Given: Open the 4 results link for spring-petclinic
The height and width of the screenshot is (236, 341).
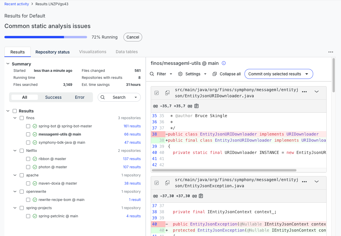Looking at the screenshot, I should (x=133, y=216).
